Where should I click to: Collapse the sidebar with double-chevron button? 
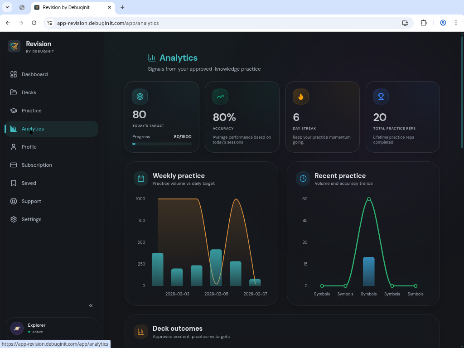(91, 306)
